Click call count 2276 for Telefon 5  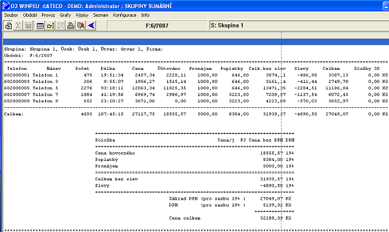(x=86, y=88)
